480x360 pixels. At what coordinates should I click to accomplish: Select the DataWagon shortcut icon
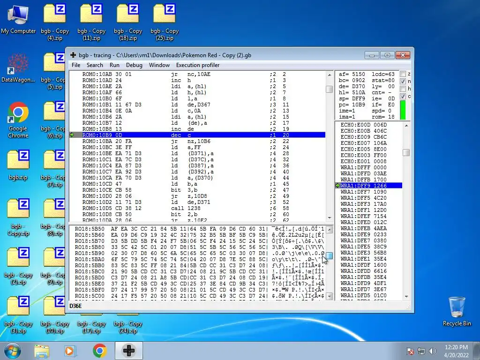(18, 67)
